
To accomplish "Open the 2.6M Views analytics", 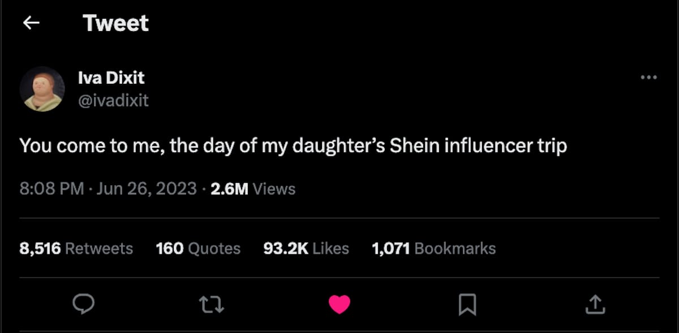I will pyautogui.click(x=253, y=188).
